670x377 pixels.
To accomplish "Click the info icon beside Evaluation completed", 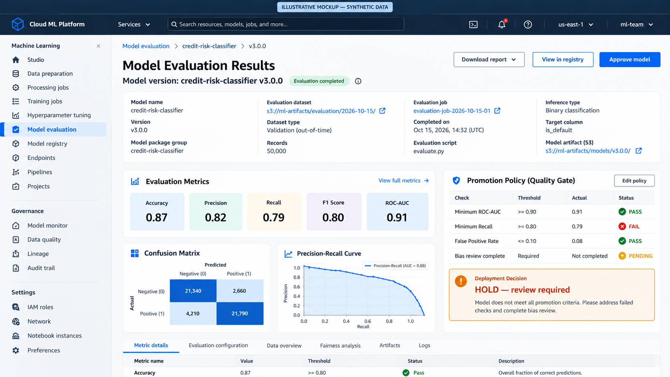I will pos(358,81).
